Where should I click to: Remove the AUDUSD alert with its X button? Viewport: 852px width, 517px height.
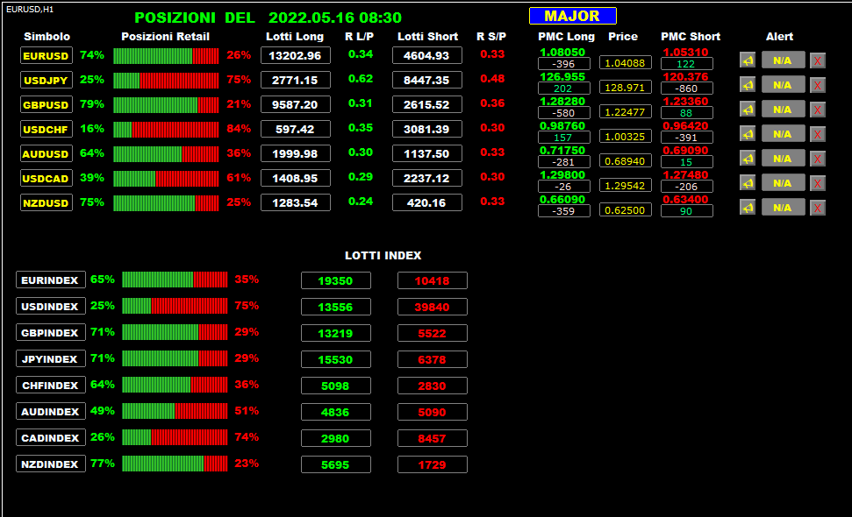click(x=818, y=159)
